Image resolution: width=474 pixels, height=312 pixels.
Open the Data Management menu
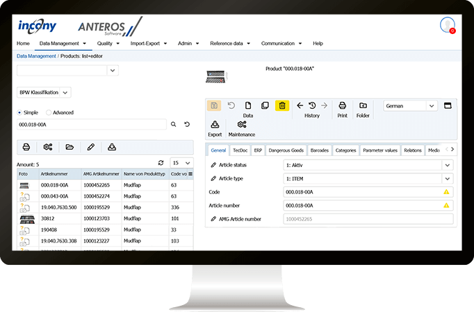(63, 44)
